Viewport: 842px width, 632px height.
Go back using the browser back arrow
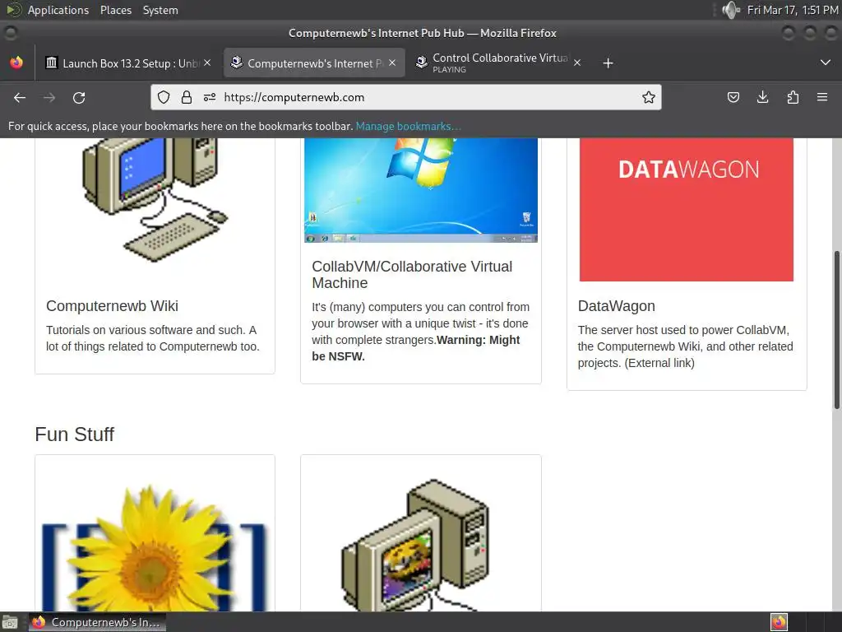[x=20, y=98]
